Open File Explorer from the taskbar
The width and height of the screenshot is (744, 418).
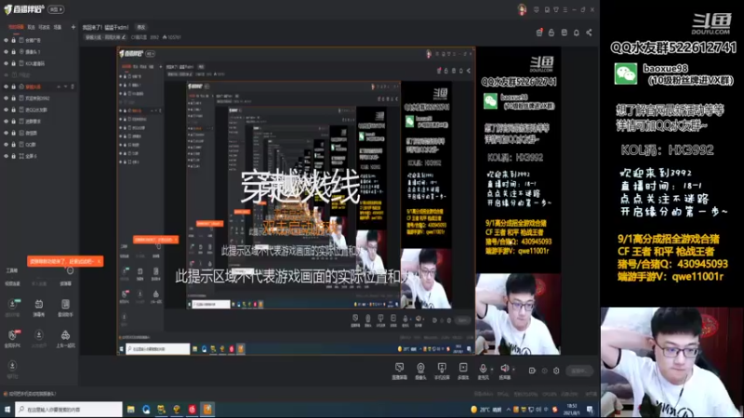(x=130, y=409)
